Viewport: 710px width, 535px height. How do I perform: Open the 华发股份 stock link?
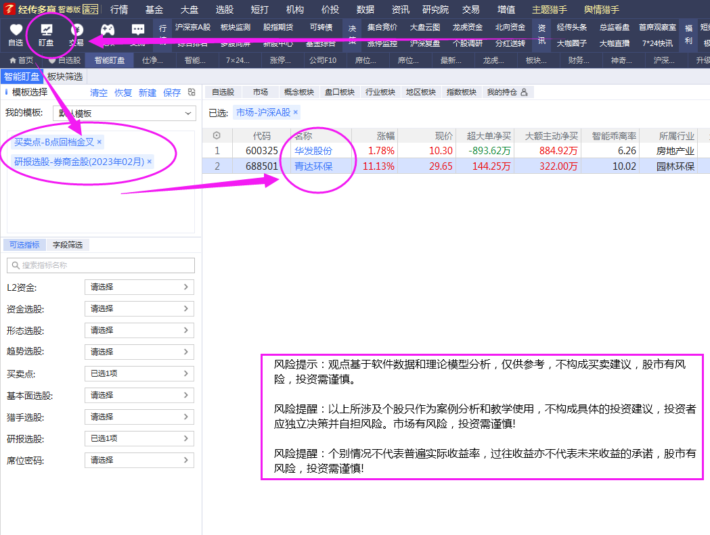[x=313, y=151]
